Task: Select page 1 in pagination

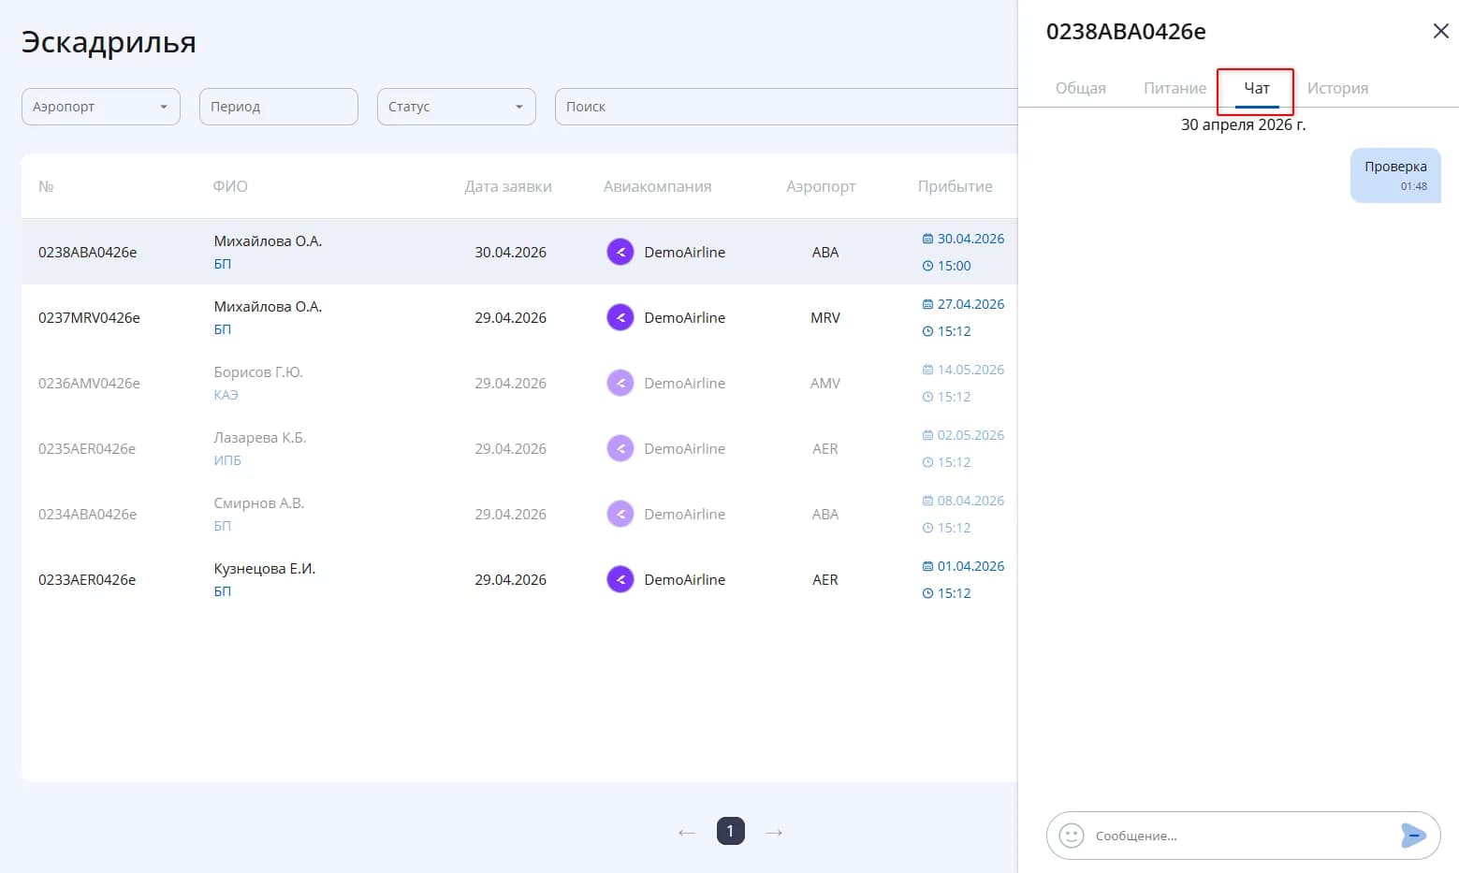Action: pos(731,831)
